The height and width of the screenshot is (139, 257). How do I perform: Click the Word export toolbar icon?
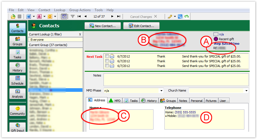[29, 16]
